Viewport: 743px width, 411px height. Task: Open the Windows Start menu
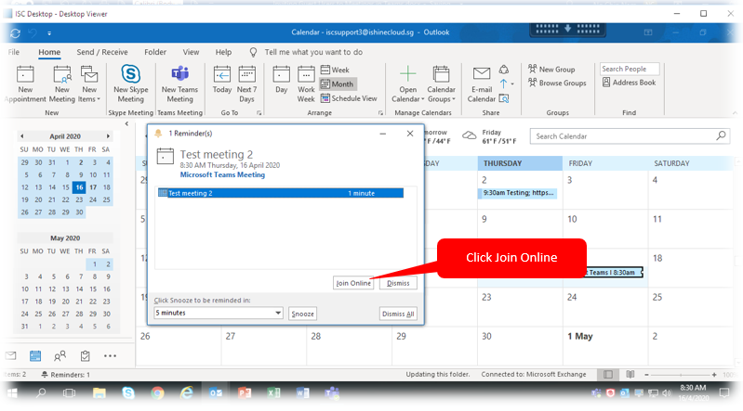[12, 392]
